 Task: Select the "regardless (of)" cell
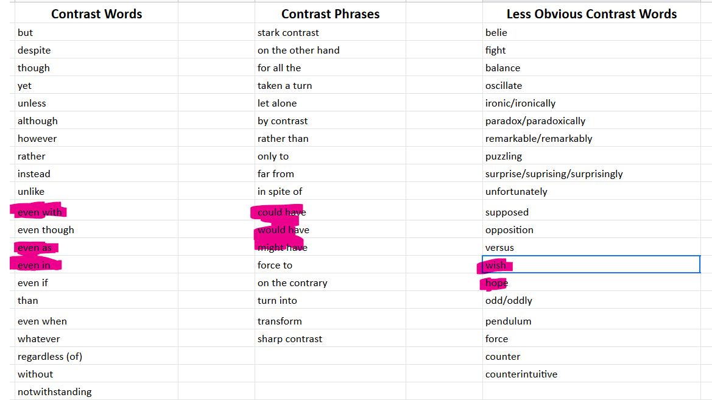[x=50, y=357]
